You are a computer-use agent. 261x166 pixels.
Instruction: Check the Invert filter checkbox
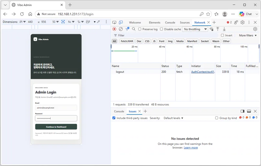click(222, 35)
